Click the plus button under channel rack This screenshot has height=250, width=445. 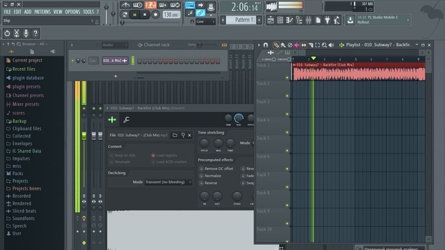coord(115,76)
